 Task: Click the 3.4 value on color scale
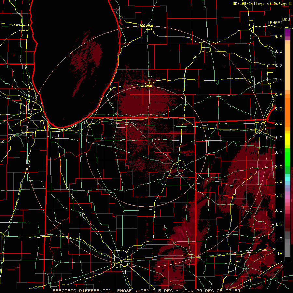click(278, 152)
